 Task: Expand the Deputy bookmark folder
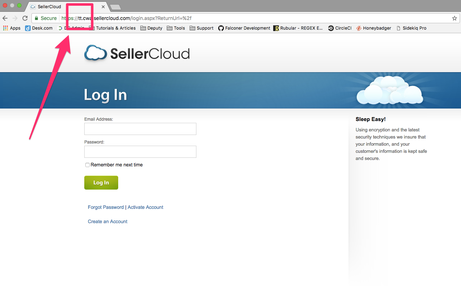click(x=151, y=28)
